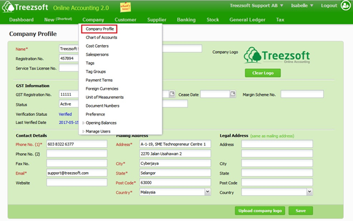Click the Fax No. field

(77, 164)
